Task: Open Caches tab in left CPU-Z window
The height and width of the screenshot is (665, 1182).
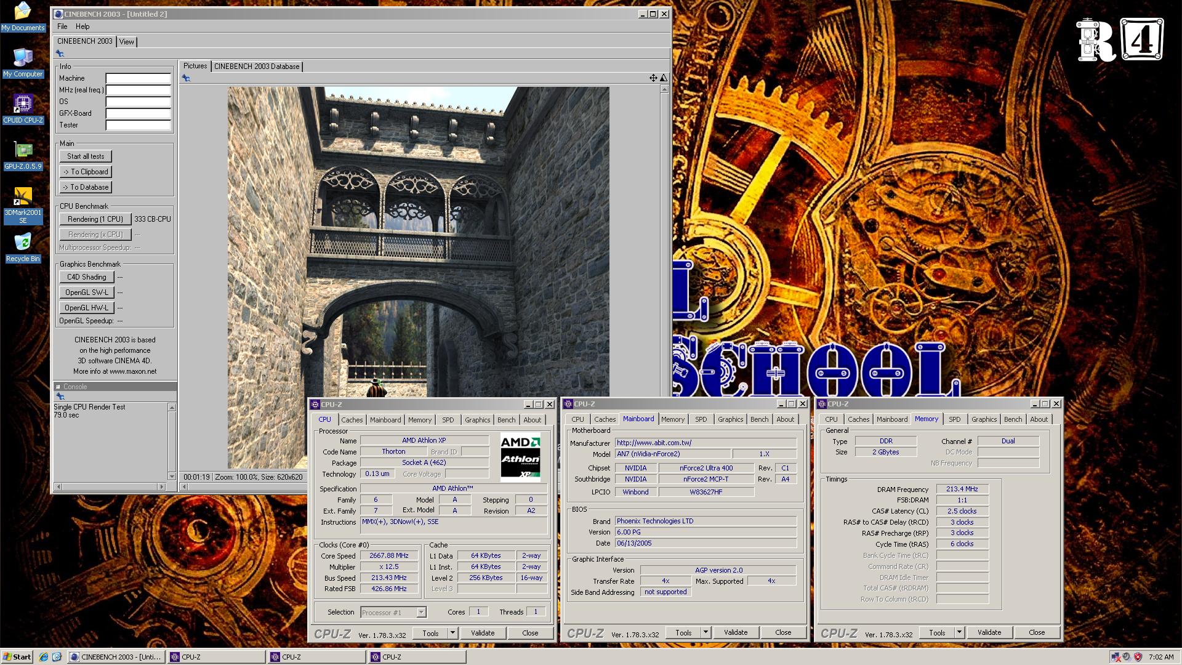Action: 352,420
